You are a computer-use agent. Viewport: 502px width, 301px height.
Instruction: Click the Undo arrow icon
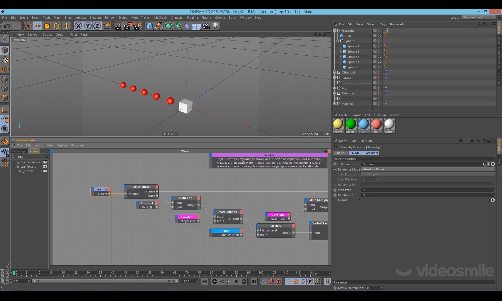coord(7,26)
